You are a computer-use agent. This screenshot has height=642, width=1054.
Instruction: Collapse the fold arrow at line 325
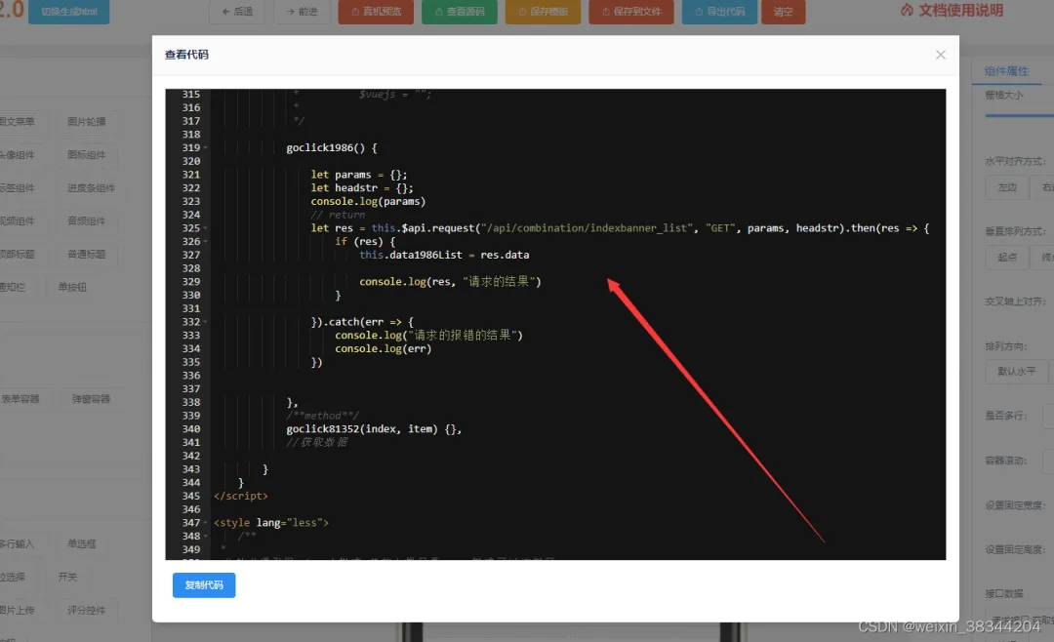[x=205, y=228]
